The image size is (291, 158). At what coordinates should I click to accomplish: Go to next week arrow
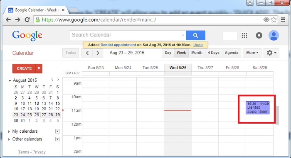click(98, 53)
